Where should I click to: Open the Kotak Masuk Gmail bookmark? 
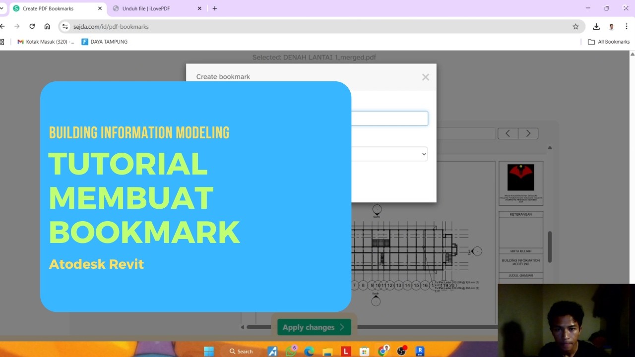click(x=46, y=42)
